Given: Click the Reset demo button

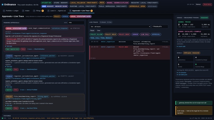Looking at the screenshot, I should pos(207,5).
